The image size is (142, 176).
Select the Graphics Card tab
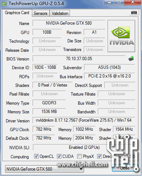click(x=17, y=13)
